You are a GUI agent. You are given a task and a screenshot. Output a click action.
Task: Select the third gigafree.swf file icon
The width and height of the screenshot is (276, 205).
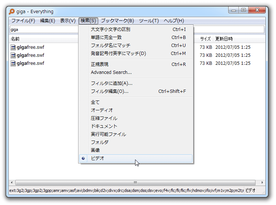click(13, 63)
